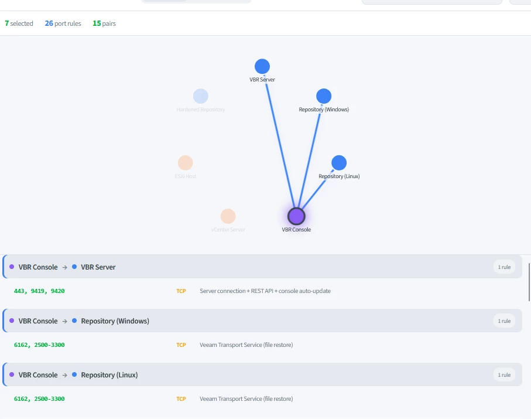Select the VBR Server node in graph
531x419 pixels.
[262, 66]
